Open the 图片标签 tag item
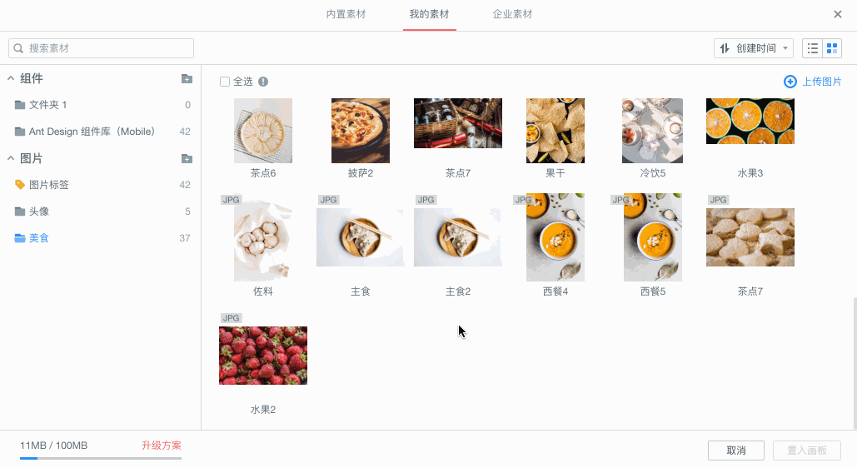The width and height of the screenshot is (857, 468). coord(101,185)
